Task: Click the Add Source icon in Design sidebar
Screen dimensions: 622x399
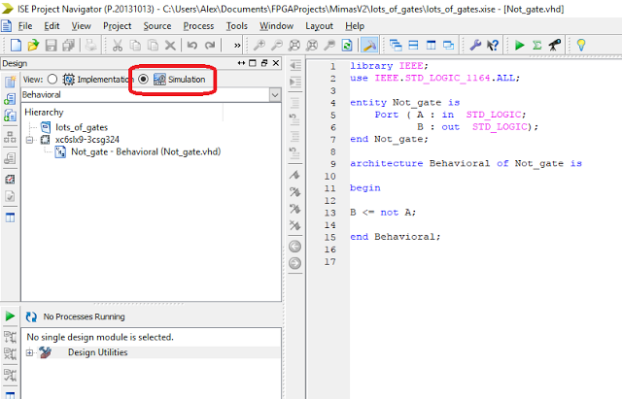Action: (x=10, y=99)
